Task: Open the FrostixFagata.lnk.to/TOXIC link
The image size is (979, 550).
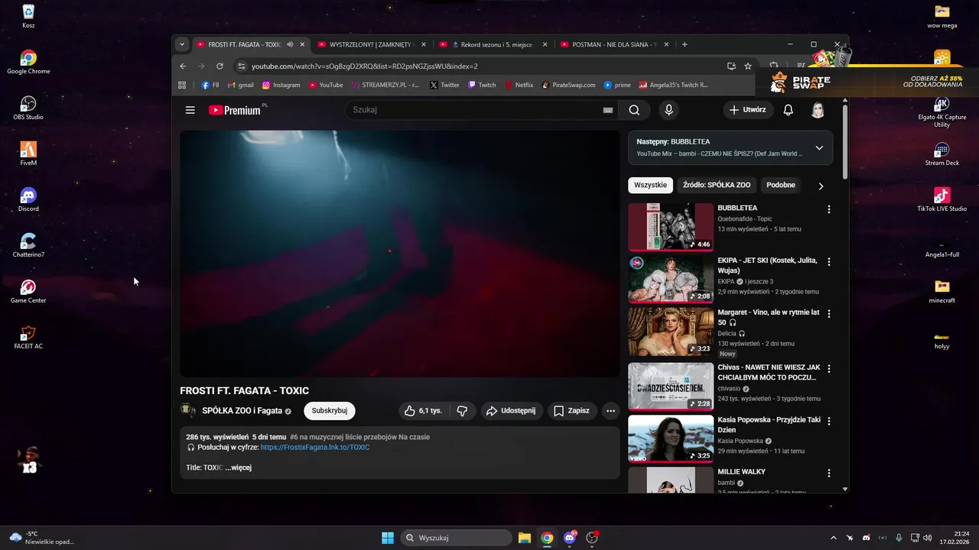Action: tap(315, 448)
